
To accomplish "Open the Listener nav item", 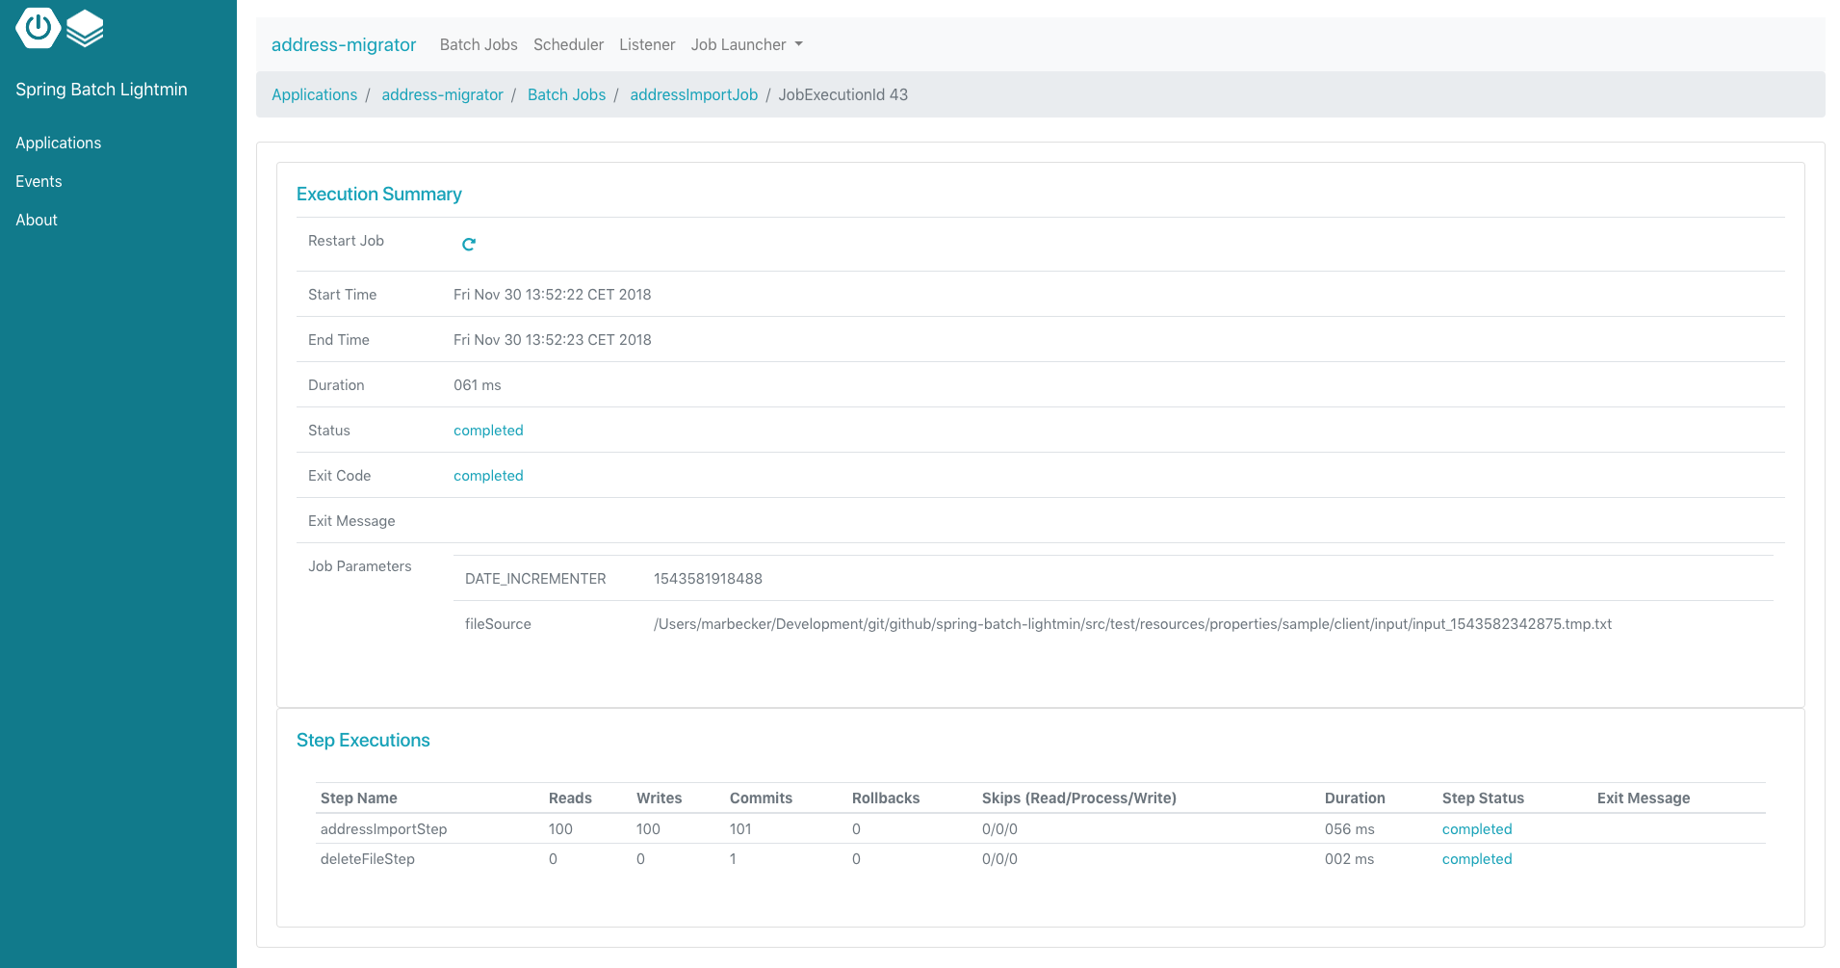I will tap(647, 44).
